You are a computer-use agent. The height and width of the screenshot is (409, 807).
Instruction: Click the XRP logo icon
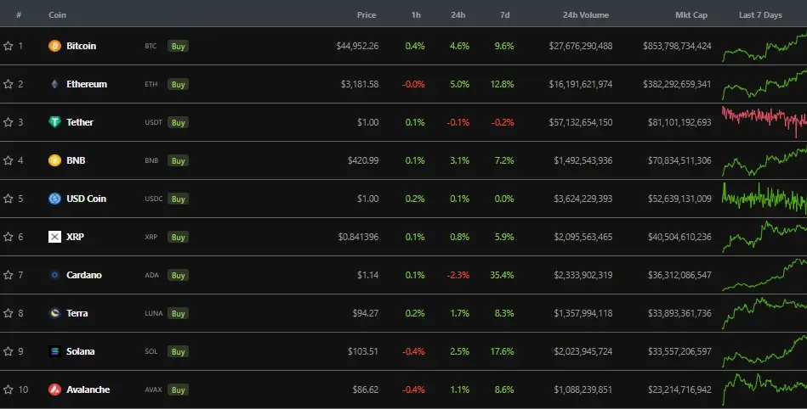(x=54, y=237)
